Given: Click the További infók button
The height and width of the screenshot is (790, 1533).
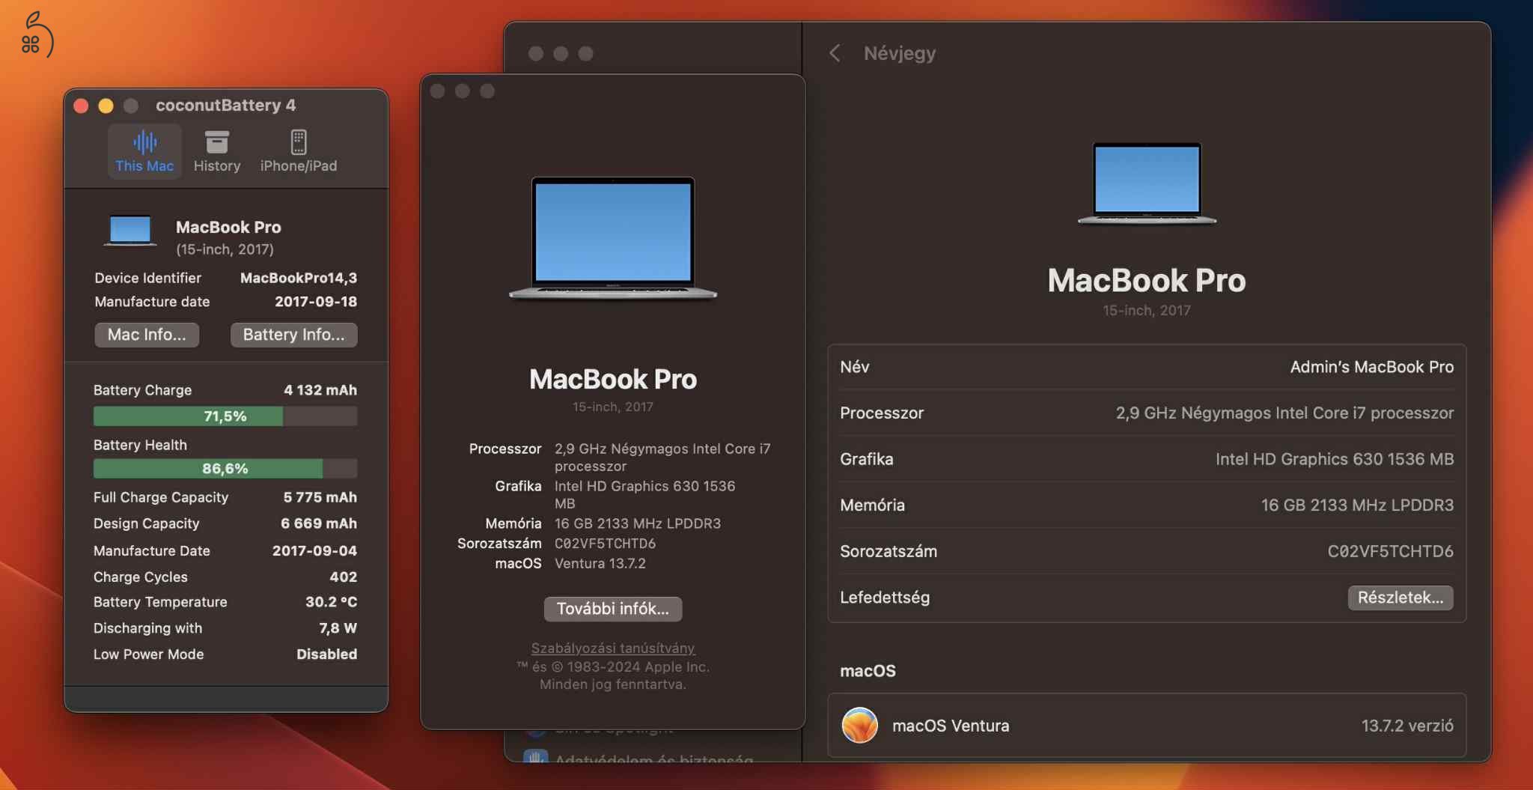Looking at the screenshot, I should [x=612, y=609].
